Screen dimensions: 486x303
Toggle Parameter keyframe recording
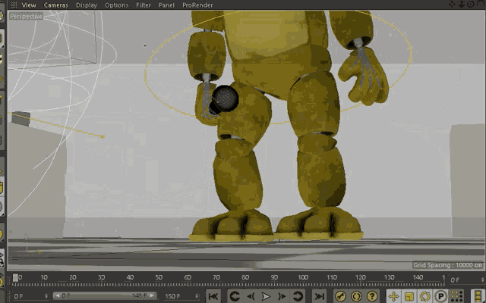click(440, 296)
